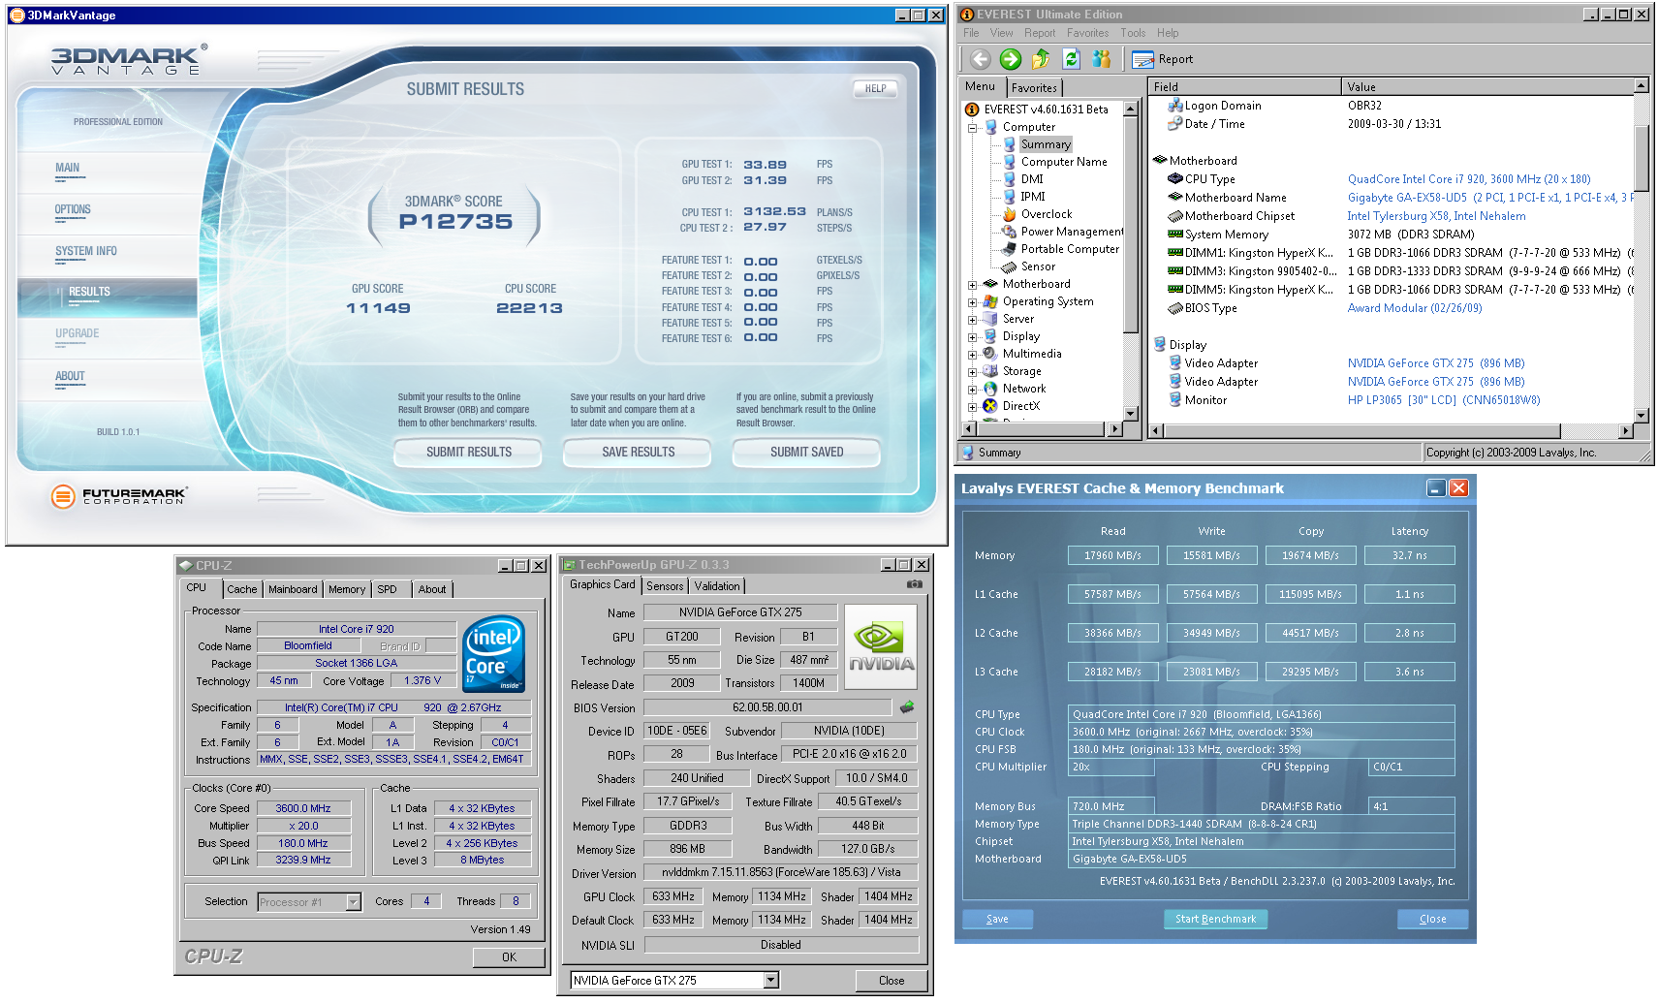The width and height of the screenshot is (1658, 1003).
Task: Click the Value column header in EVEREST
Action: tap(1487, 86)
